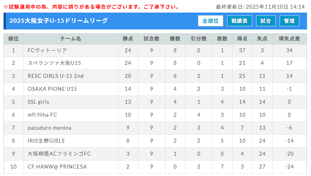Viewport: 311px width, 176px height.
Task: Click the SSL girls team name
Action: tap(38, 102)
